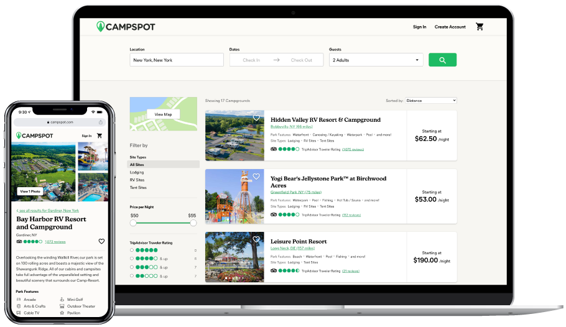Open the Guests dropdown showing 2 Adults

click(x=376, y=60)
